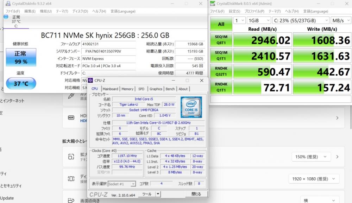Open ヘルプ(H) menu in CrystalDiskInfo
The image size is (352, 203).
click(x=99, y=11)
